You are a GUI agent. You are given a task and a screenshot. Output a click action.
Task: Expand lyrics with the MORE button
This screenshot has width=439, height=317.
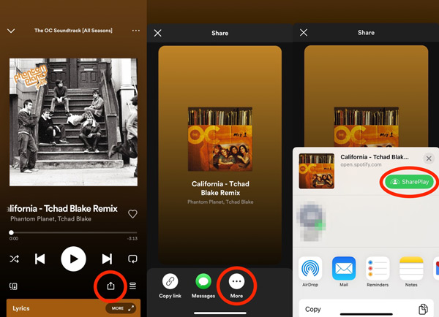[121, 308]
